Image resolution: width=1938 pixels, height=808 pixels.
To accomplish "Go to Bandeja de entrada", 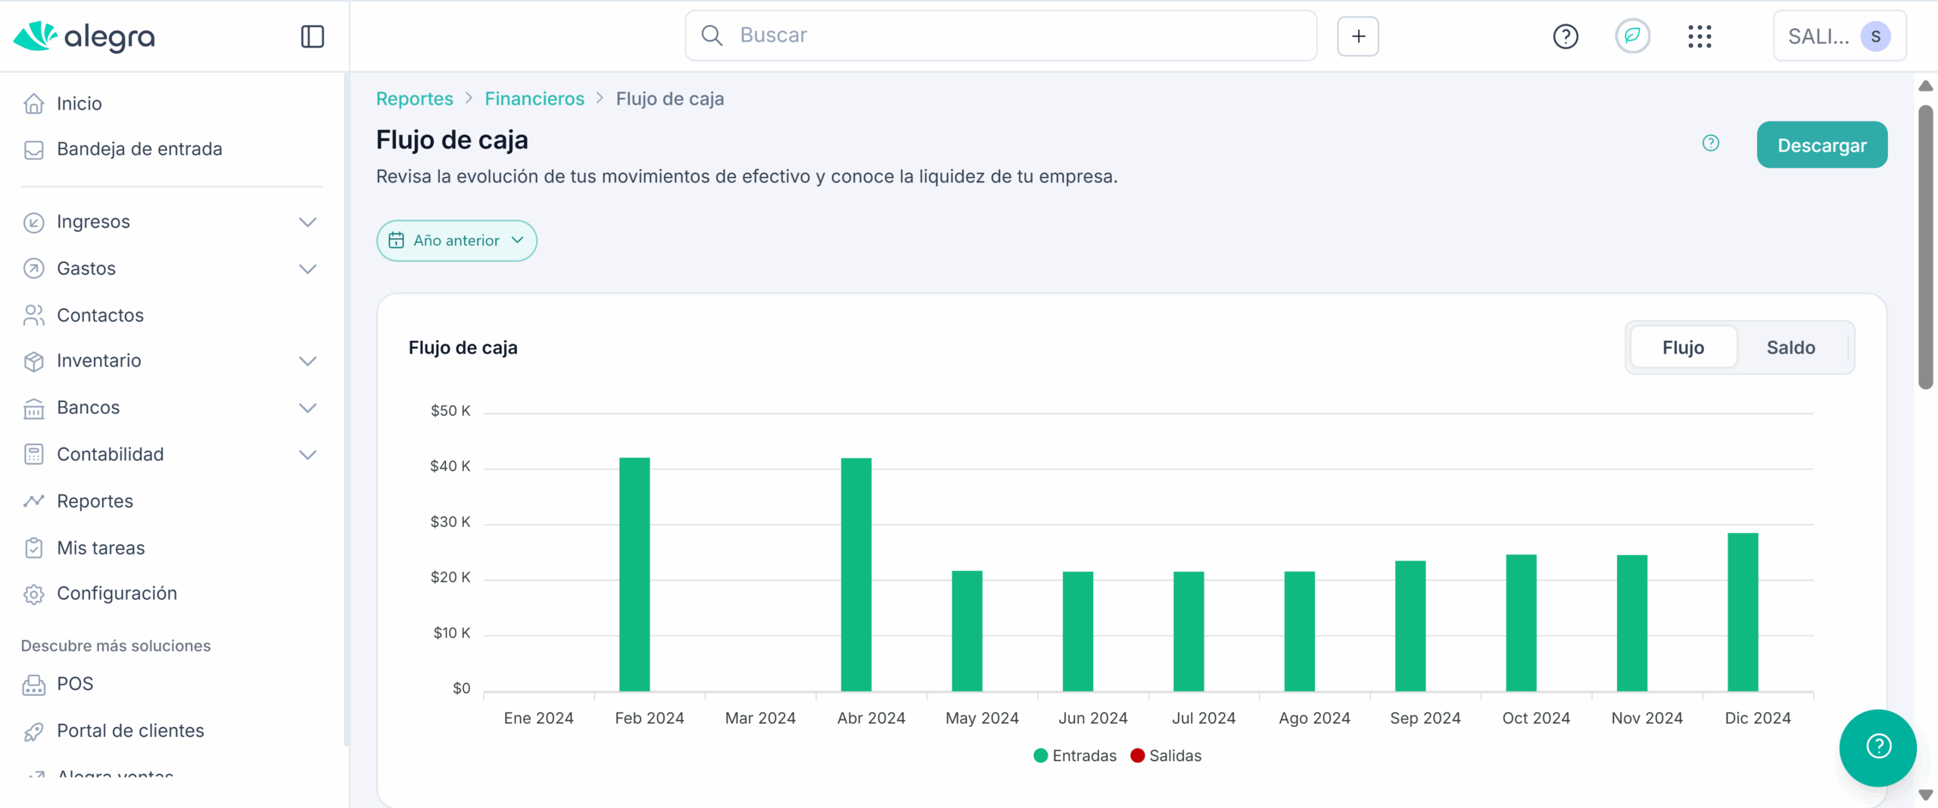I will (x=139, y=149).
